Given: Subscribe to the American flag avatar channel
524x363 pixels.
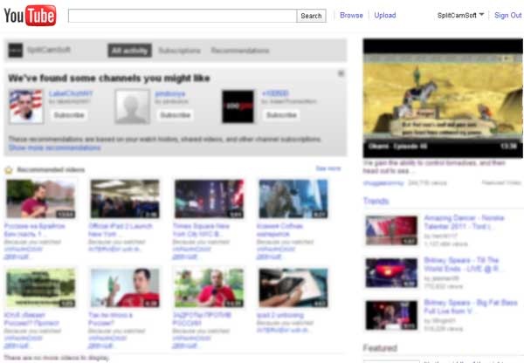Looking at the screenshot, I should click(69, 115).
